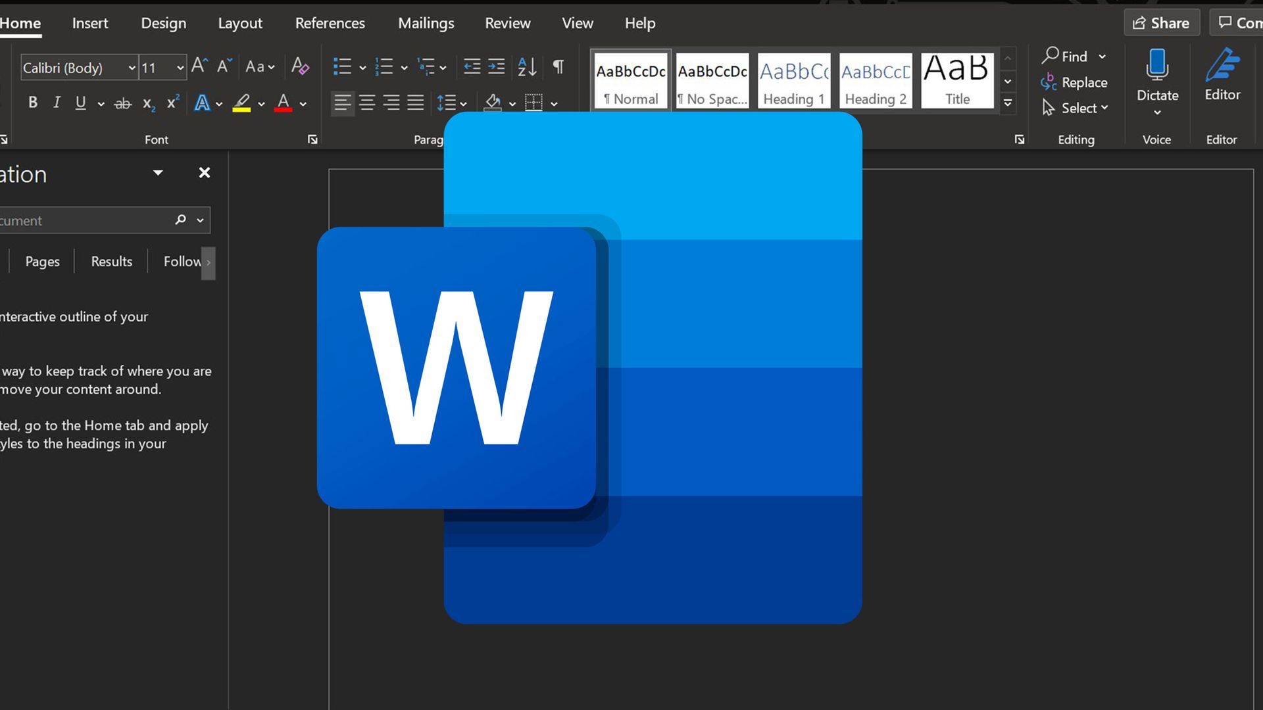This screenshot has width=1263, height=710.
Task: Open the Mailings tab
Action: [x=426, y=23]
